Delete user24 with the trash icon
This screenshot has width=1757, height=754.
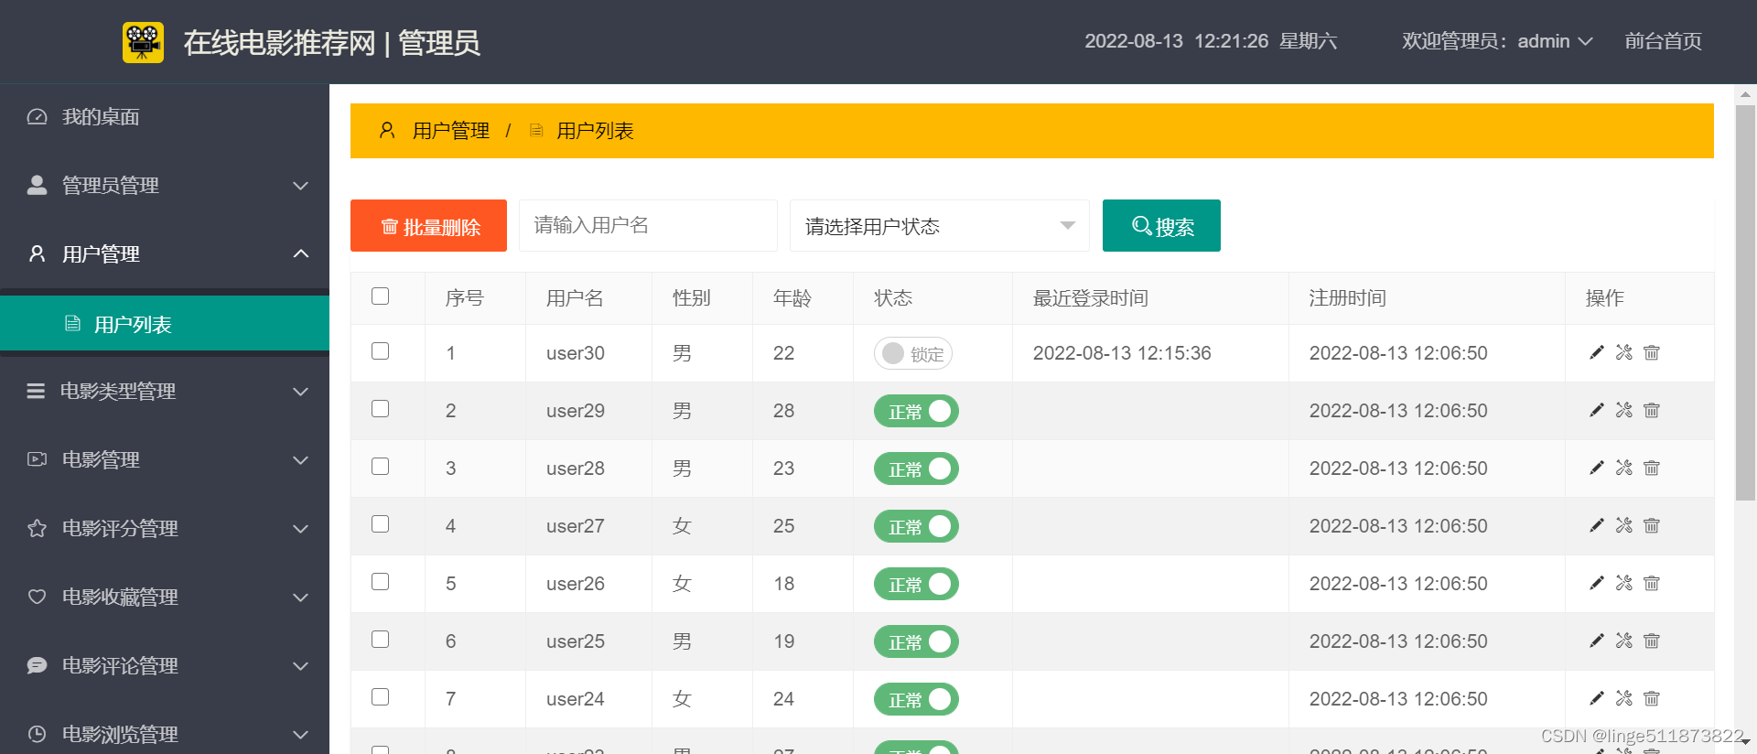point(1652,698)
